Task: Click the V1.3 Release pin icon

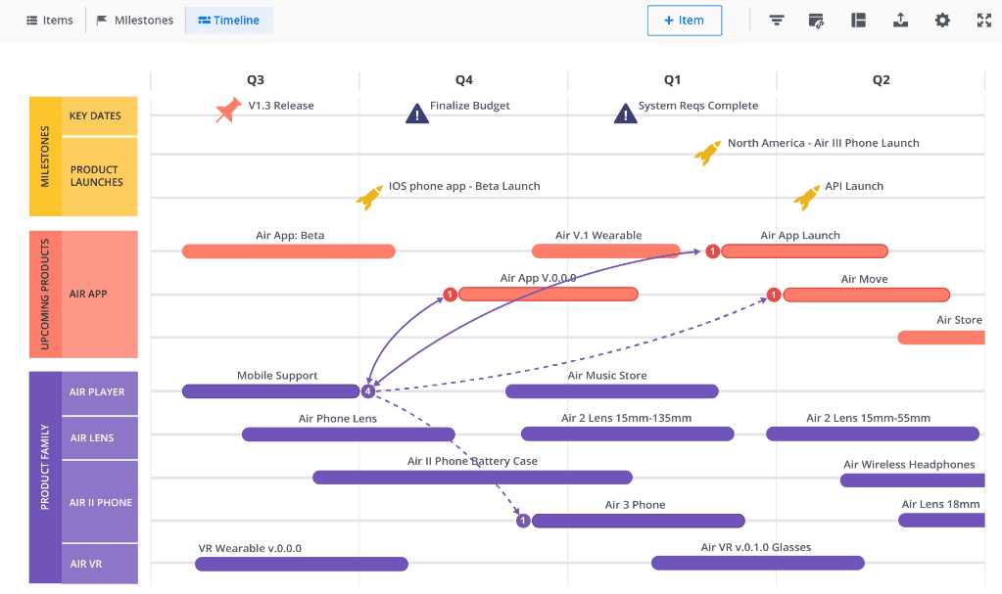Action: (228, 110)
